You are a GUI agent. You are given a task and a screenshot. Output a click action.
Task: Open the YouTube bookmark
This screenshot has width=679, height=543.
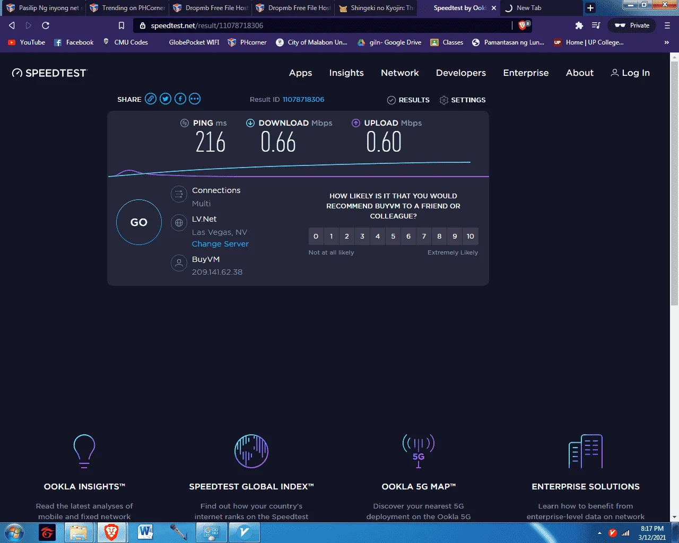pyautogui.click(x=27, y=42)
